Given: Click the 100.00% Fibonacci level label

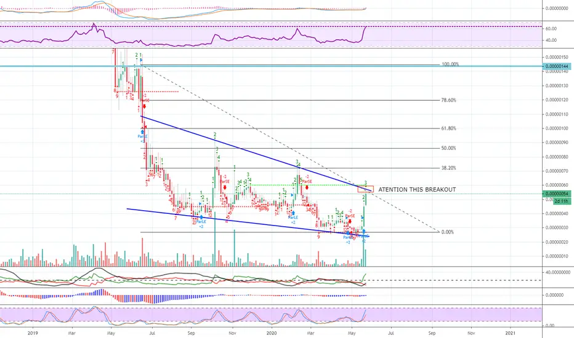Looking at the screenshot, I should click(x=450, y=65).
